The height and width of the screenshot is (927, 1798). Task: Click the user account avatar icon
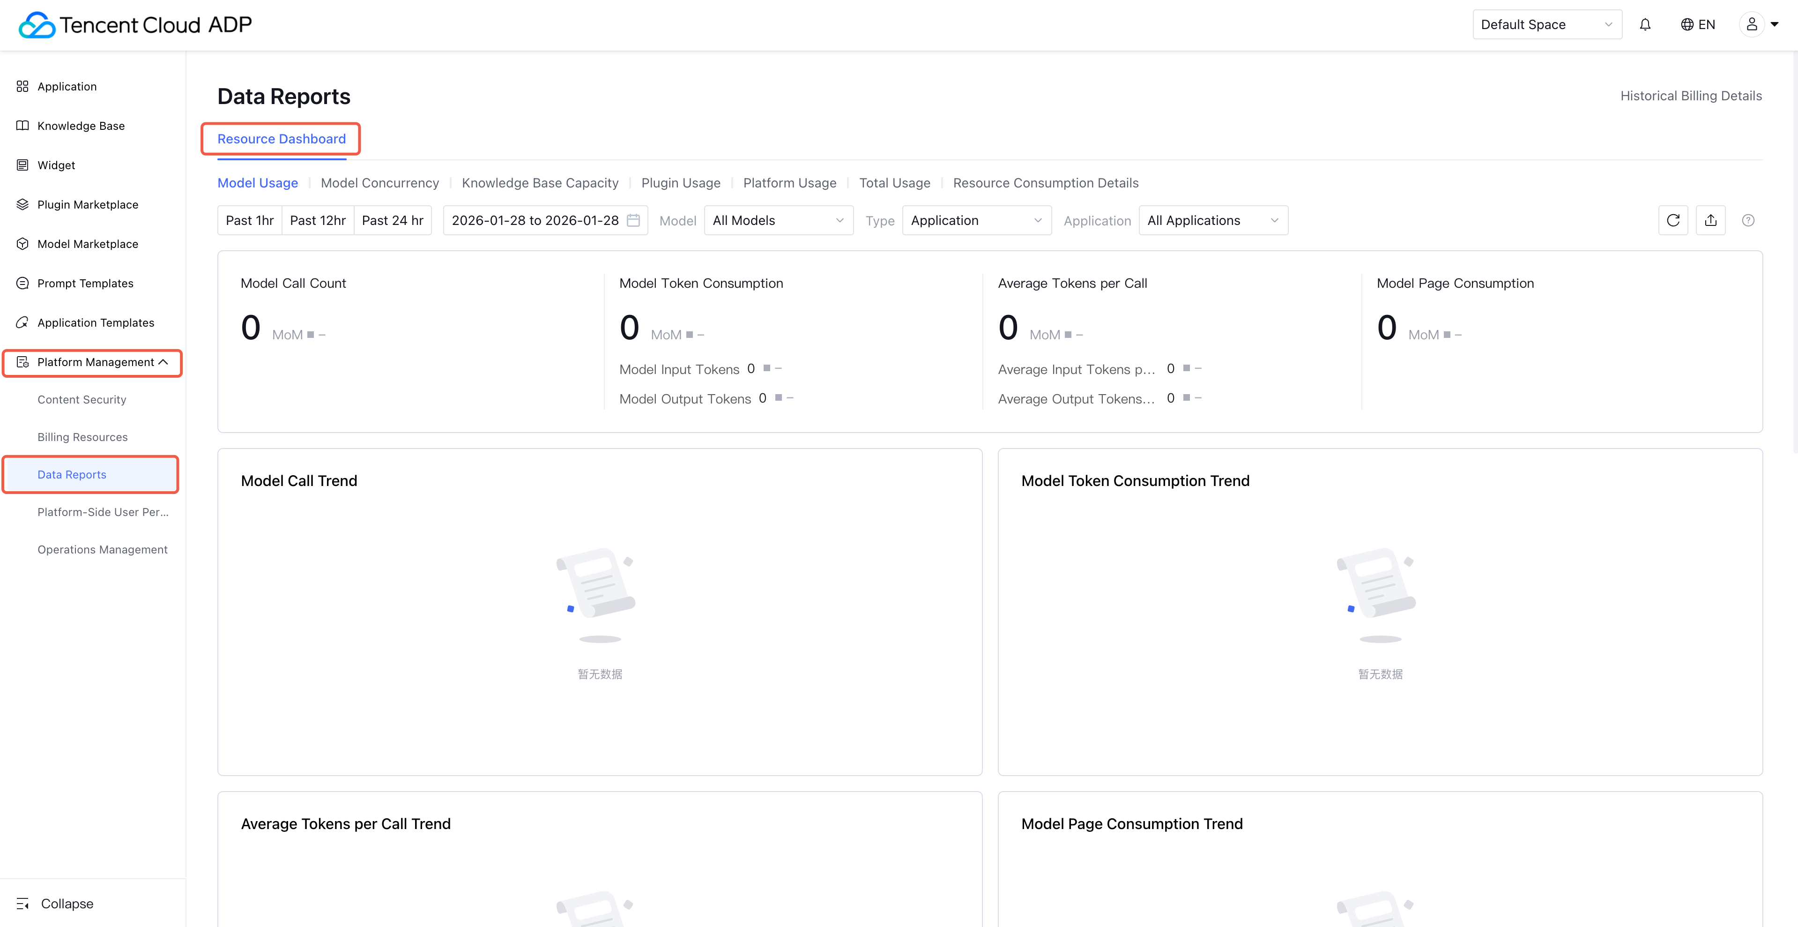pos(1751,24)
